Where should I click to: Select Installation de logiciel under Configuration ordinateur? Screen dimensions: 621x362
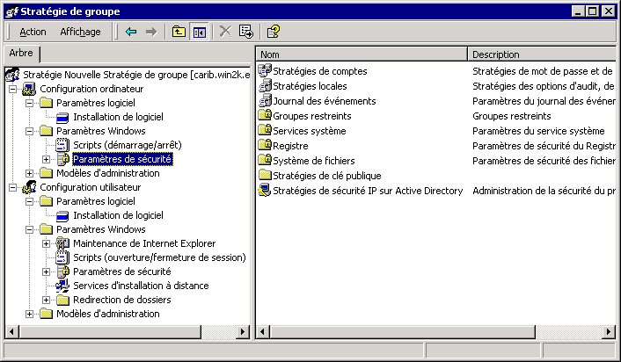tap(118, 117)
